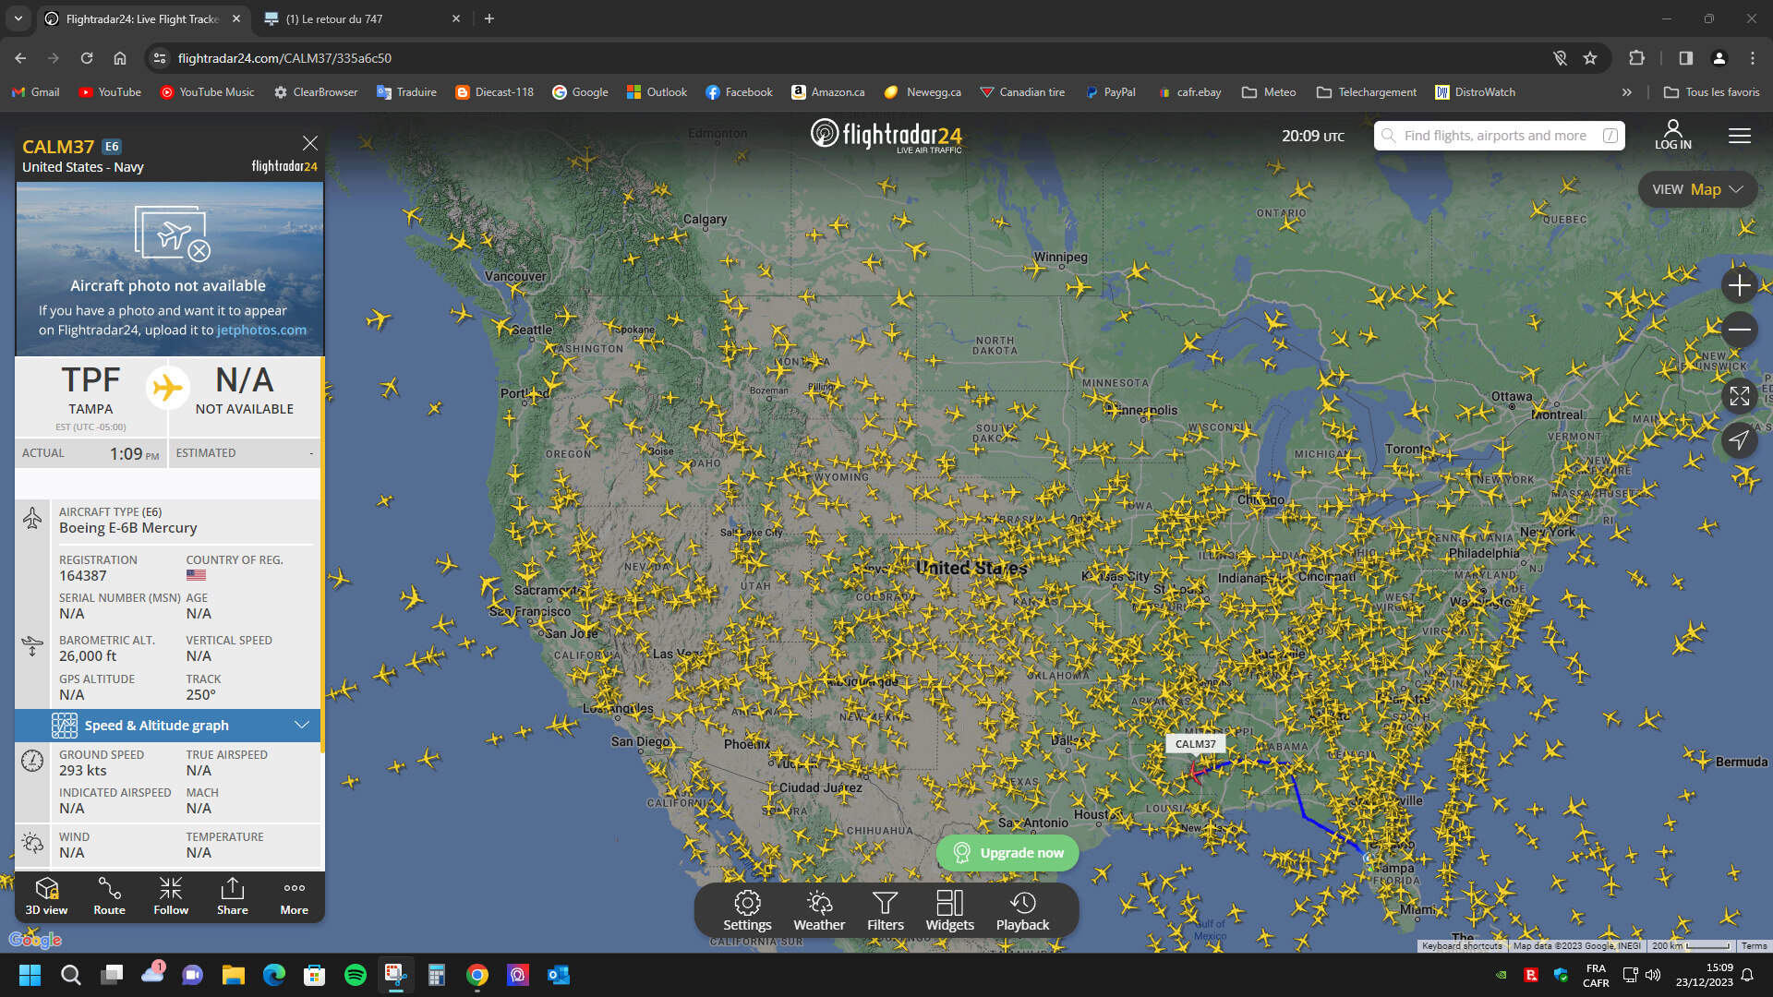Open flight Playback

pyautogui.click(x=1022, y=911)
